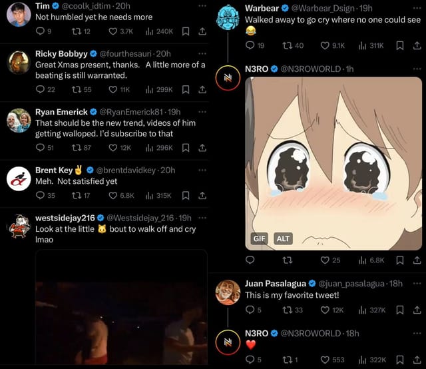
Task: Click the GIF badge on the anime image
Action: (x=259, y=238)
